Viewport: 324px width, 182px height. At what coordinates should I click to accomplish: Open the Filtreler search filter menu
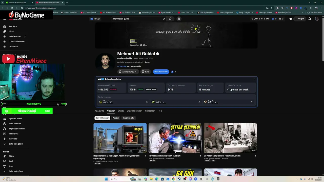[x=95, y=19]
